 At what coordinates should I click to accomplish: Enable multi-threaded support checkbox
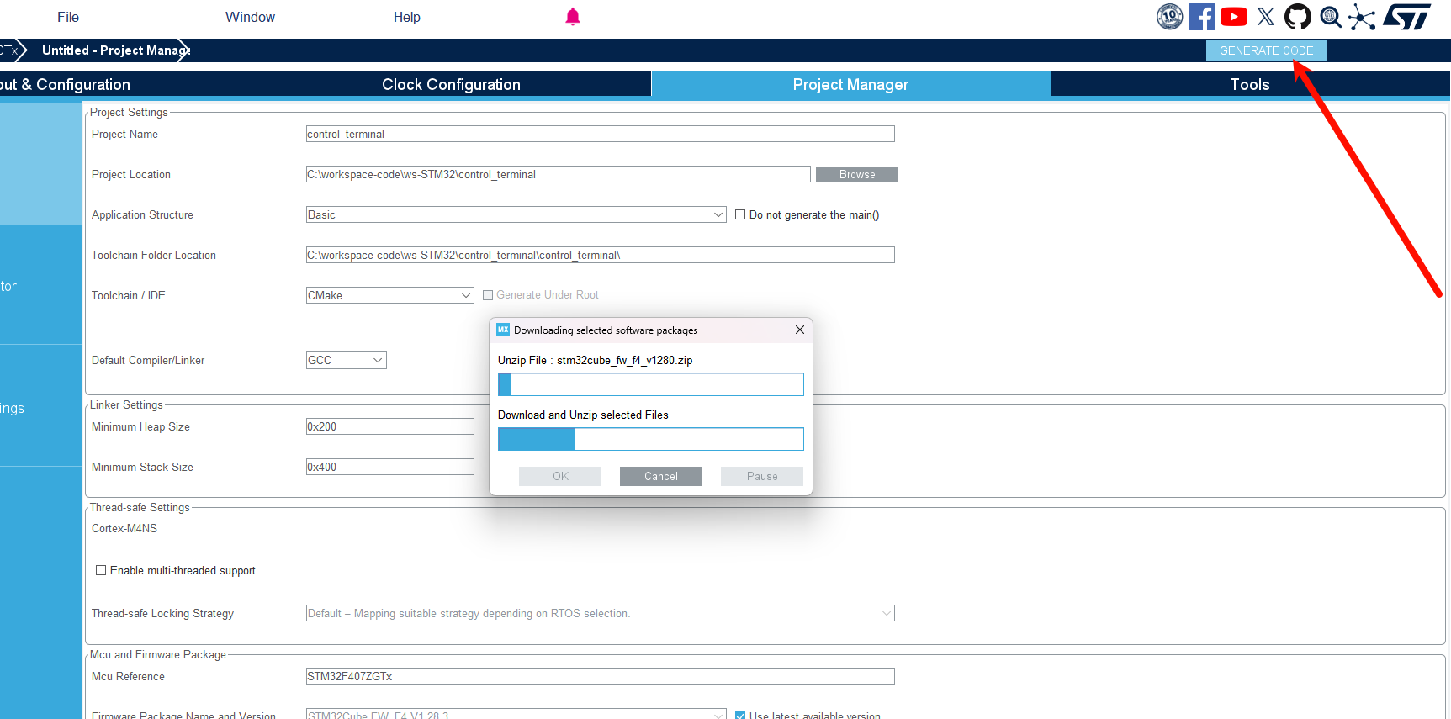pos(101,570)
